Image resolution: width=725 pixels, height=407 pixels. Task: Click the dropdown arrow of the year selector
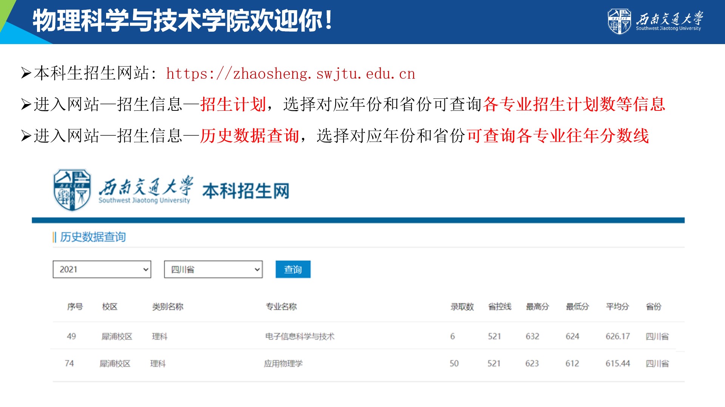[145, 269]
